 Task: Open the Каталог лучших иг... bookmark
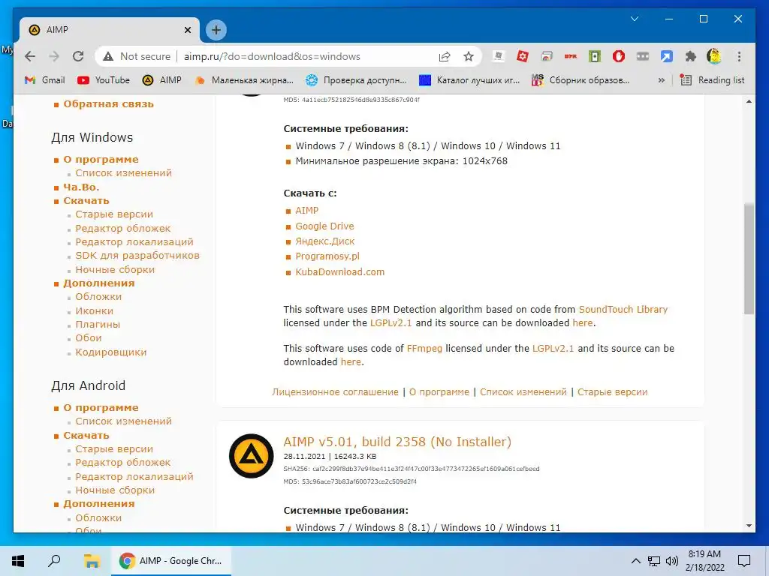pyautogui.click(x=469, y=79)
